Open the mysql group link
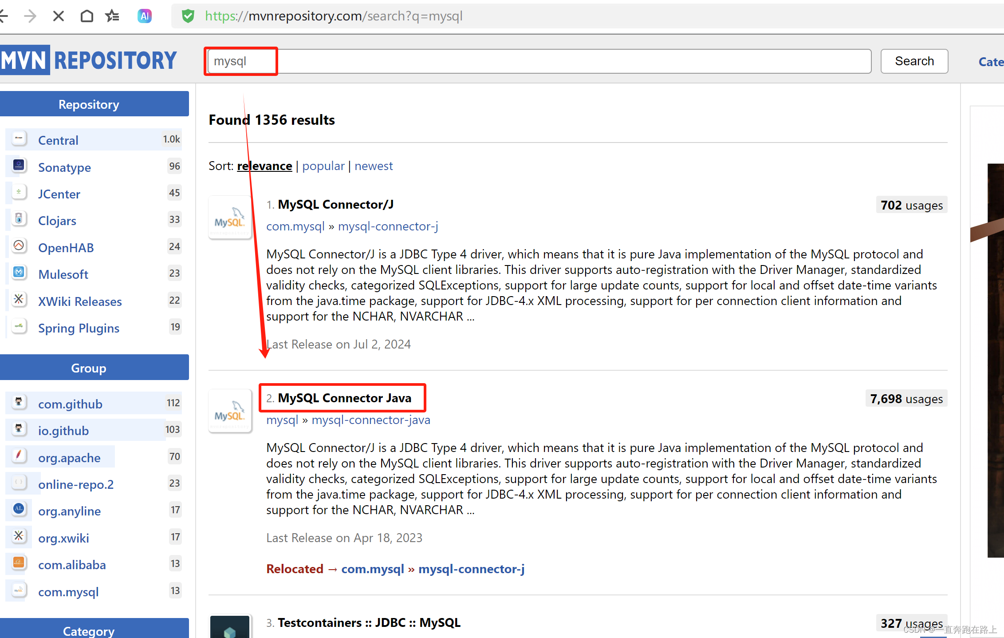1004x638 pixels. point(282,420)
